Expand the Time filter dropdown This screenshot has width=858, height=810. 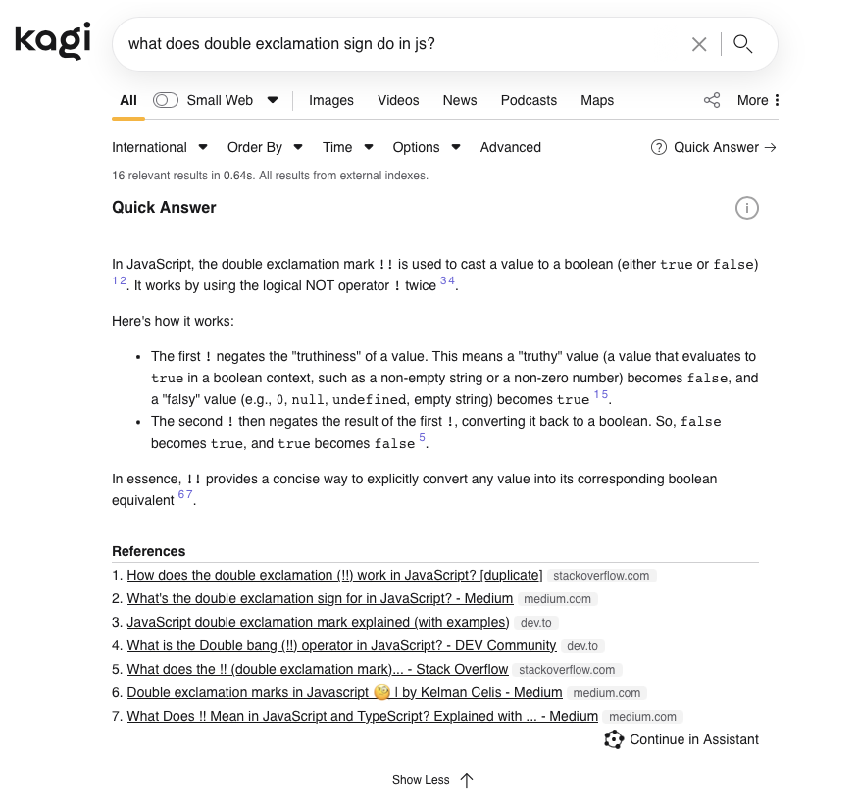click(x=348, y=147)
